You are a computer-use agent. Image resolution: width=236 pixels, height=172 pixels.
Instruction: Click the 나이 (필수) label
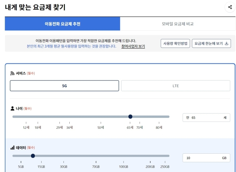[x=24, y=108]
